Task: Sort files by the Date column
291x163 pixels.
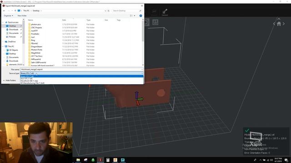Action: pos(64,20)
